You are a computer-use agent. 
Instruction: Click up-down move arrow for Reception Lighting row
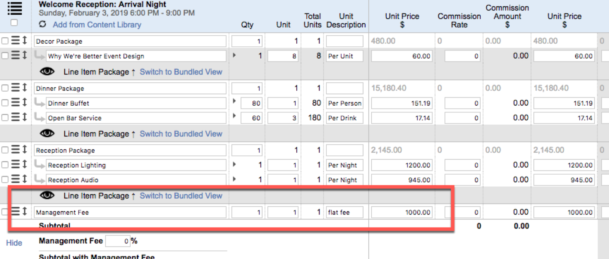coord(25,164)
